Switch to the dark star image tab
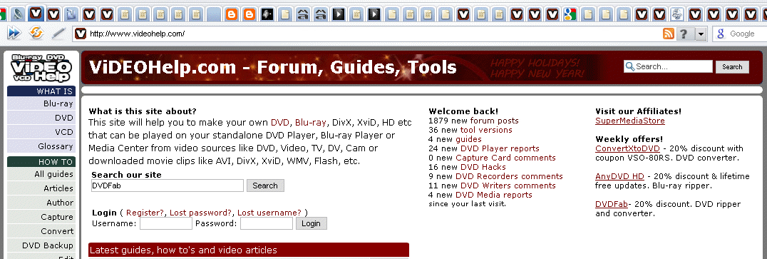This screenshot has width=767, height=259. click(267, 14)
